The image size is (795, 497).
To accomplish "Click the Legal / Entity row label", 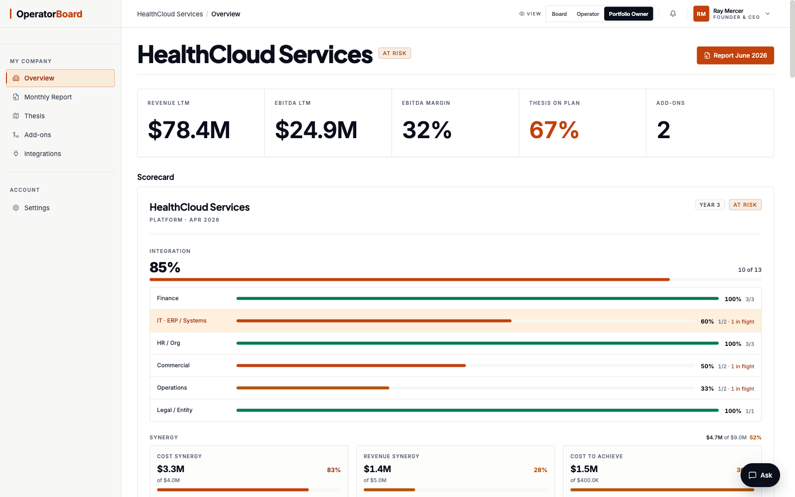I will coord(175,410).
